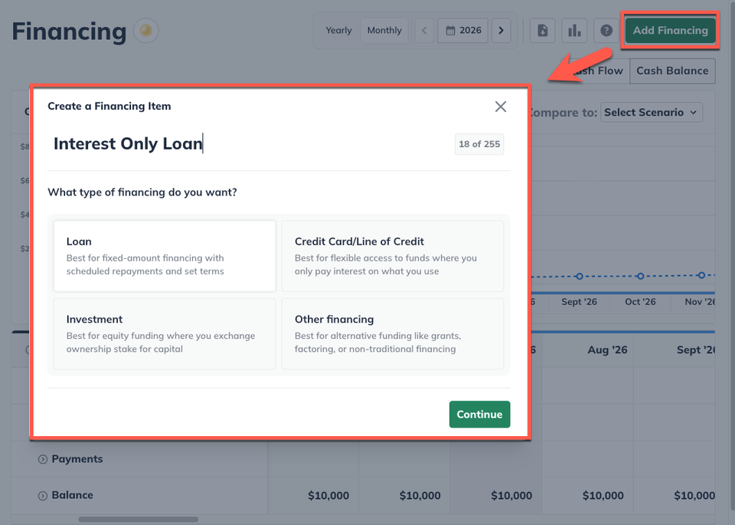Viewport: 735px width, 525px height.
Task: Click the Sept '26 chart axis label
Action: click(x=580, y=302)
